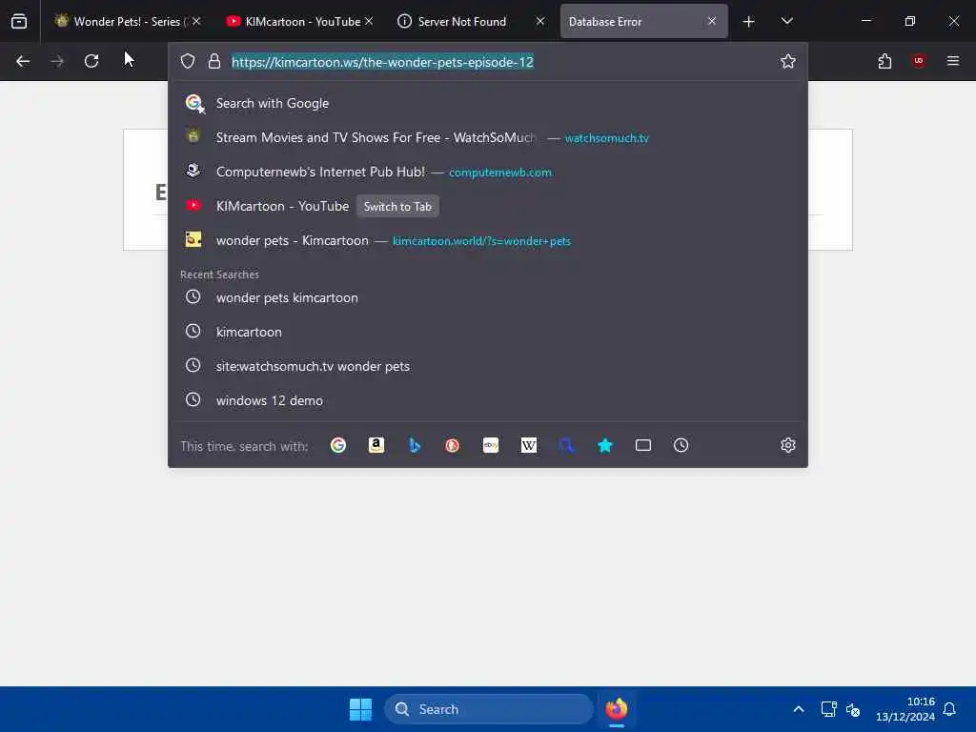The width and height of the screenshot is (976, 732).
Task: Open the notifications bell icon
Action: click(950, 709)
